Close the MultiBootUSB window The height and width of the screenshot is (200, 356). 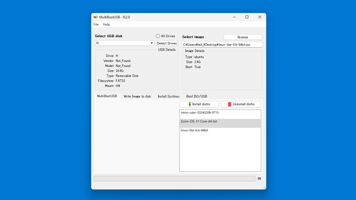260,17
